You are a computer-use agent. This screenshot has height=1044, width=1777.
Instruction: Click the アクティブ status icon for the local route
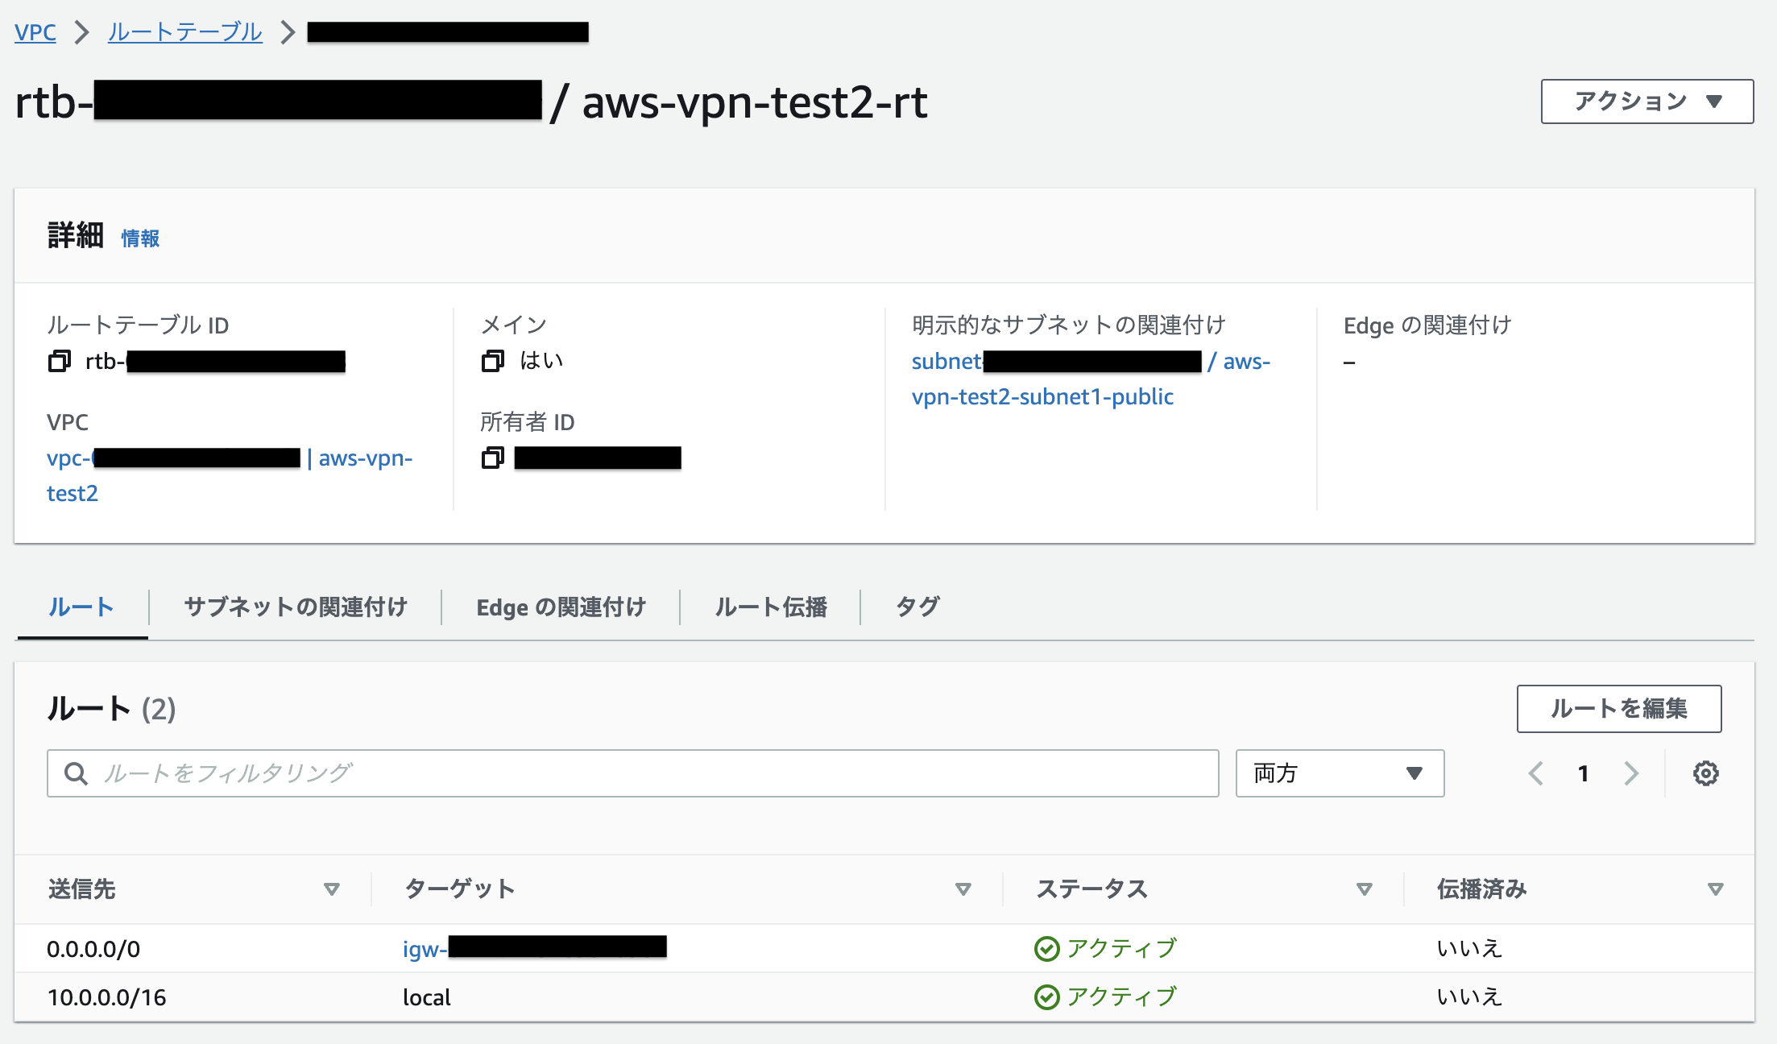point(1046,996)
